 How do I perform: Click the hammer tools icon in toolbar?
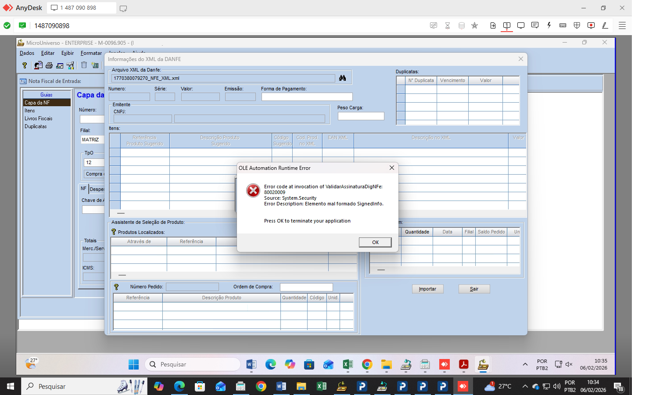point(70,65)
